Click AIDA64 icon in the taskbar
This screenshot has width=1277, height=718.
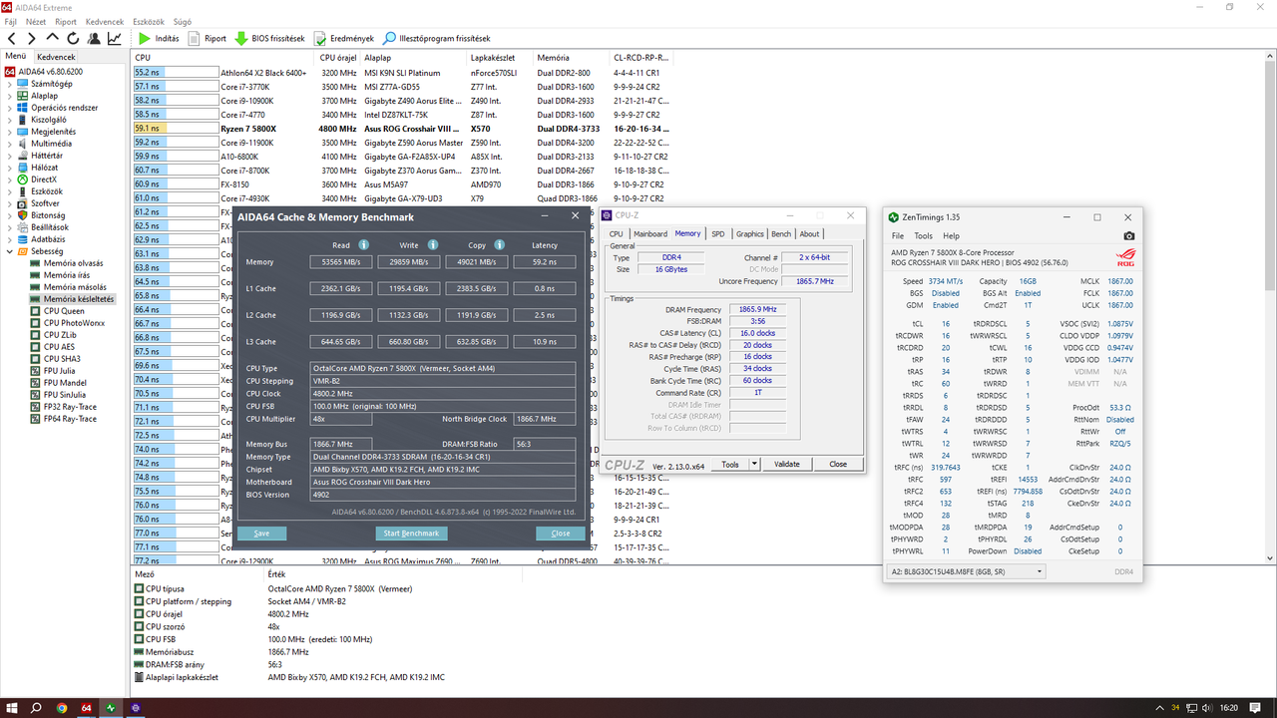point(87,708)
